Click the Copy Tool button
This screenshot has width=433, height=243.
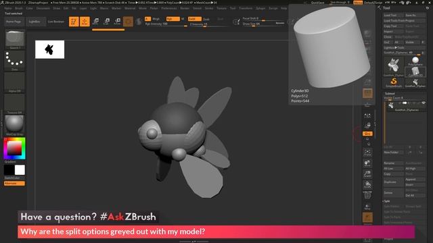394,26
